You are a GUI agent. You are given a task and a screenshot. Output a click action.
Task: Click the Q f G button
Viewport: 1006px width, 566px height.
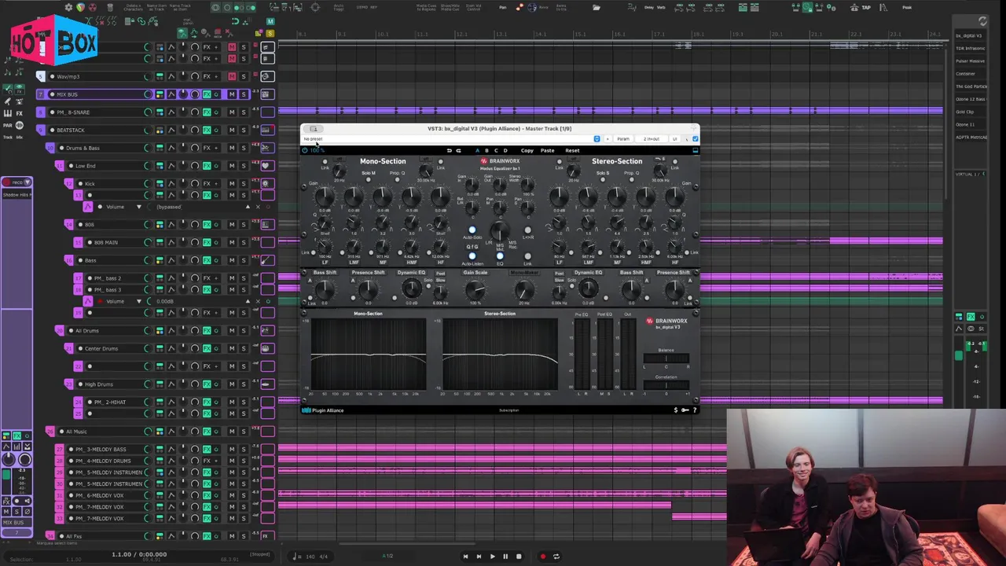click(x=472, y=246)
